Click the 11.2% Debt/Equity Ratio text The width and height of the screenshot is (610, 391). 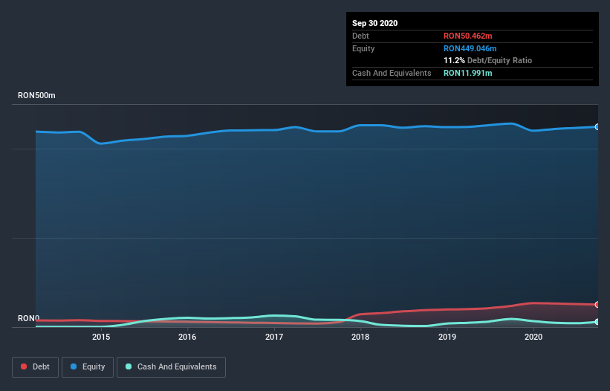pos(487,60)
